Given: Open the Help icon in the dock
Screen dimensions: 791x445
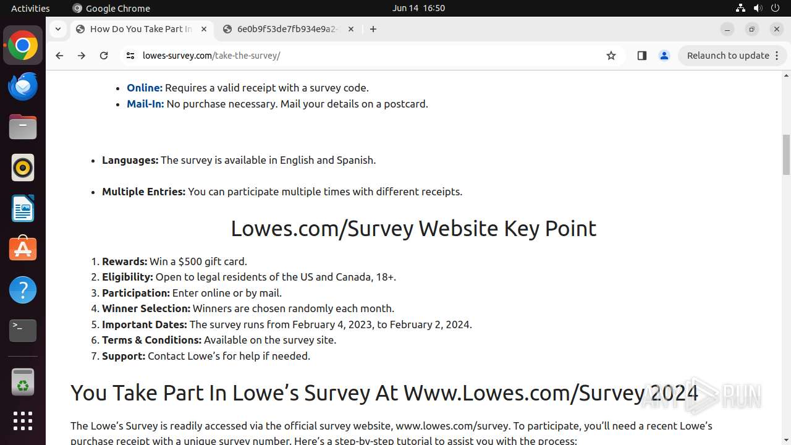Looking at the screenshot, I should (x=23, y=290).
